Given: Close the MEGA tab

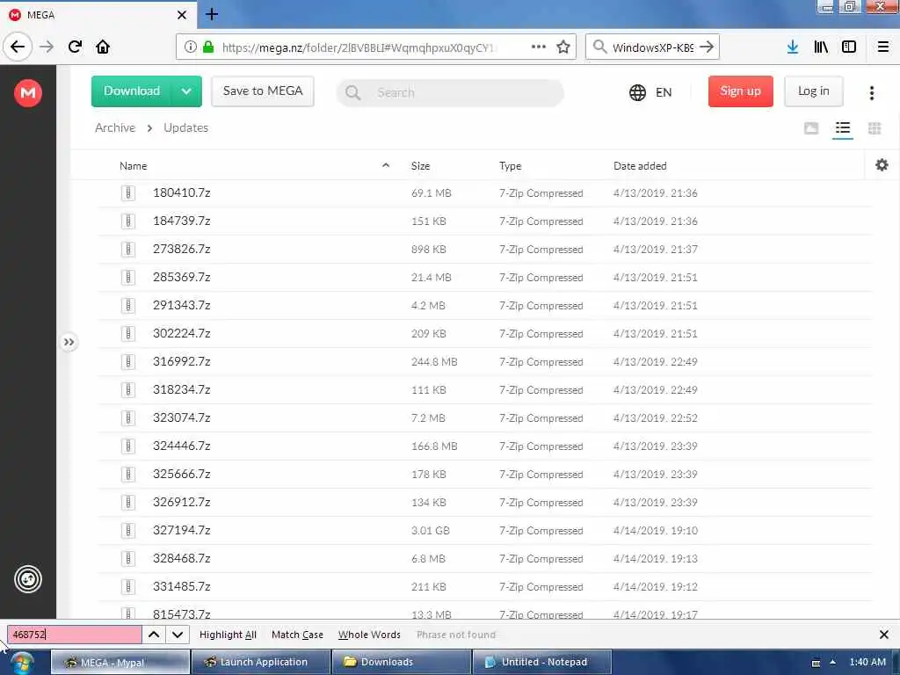Looking at the screenshot, I should [182, 15].
